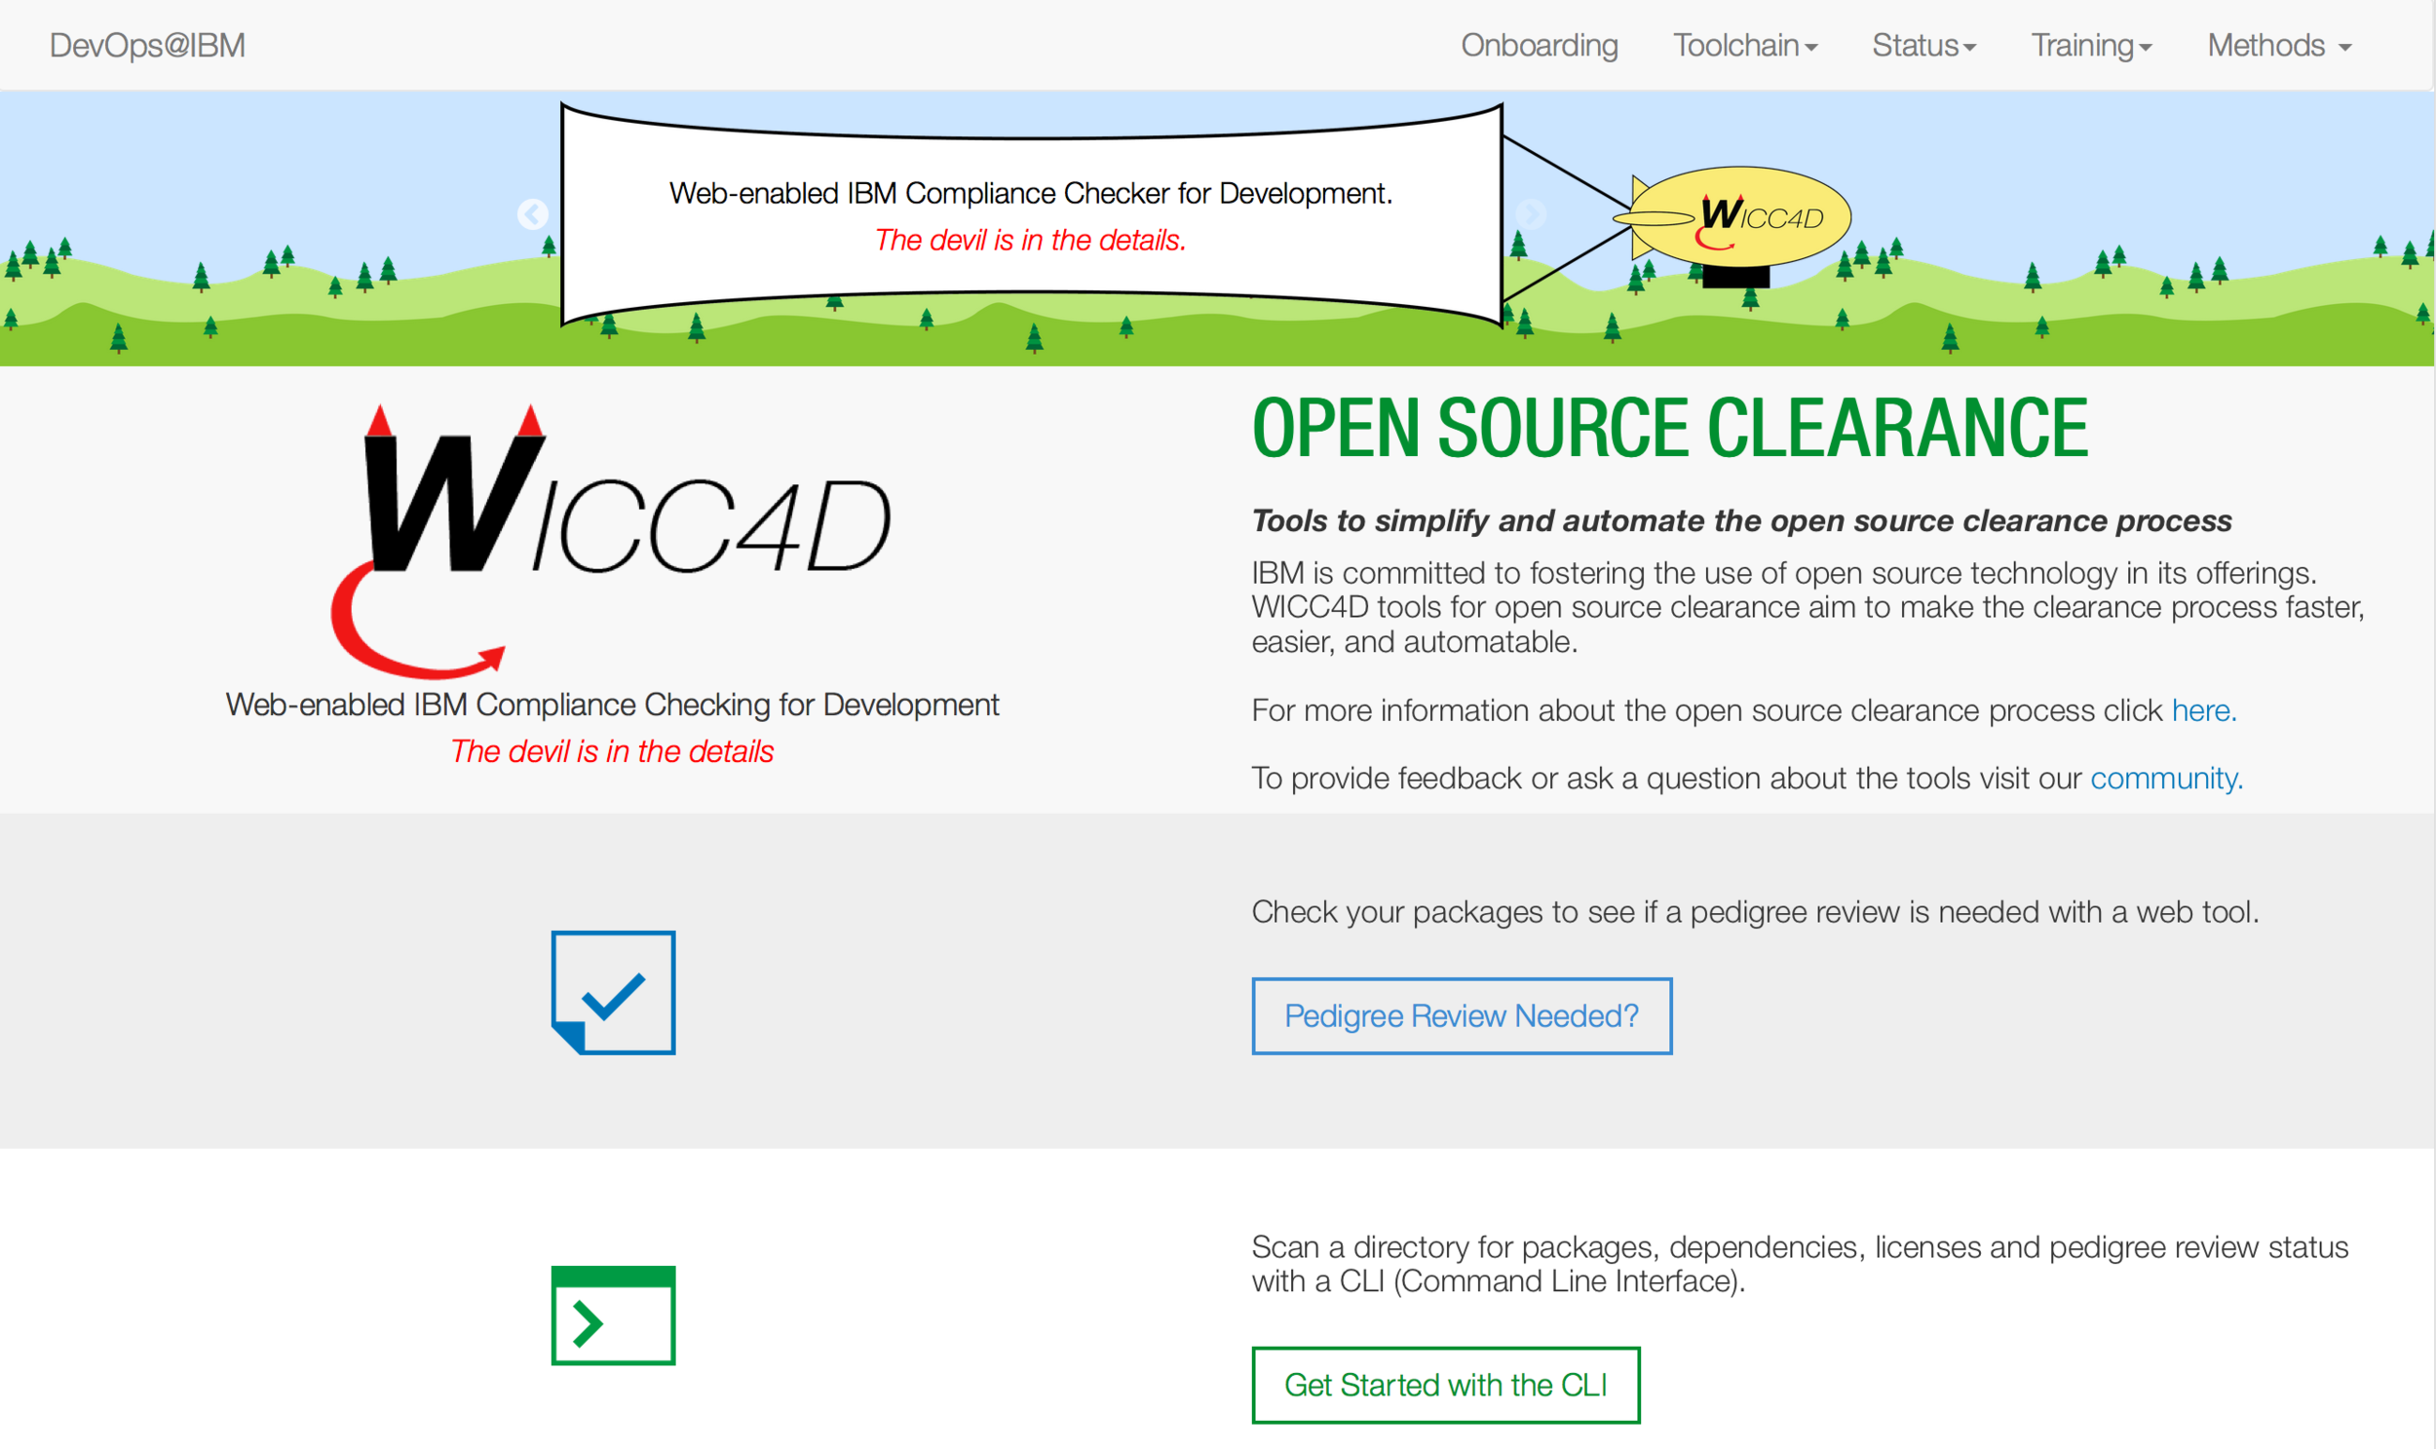
Task: Click the red devil tagline under the logo
Action: (611, 751)
